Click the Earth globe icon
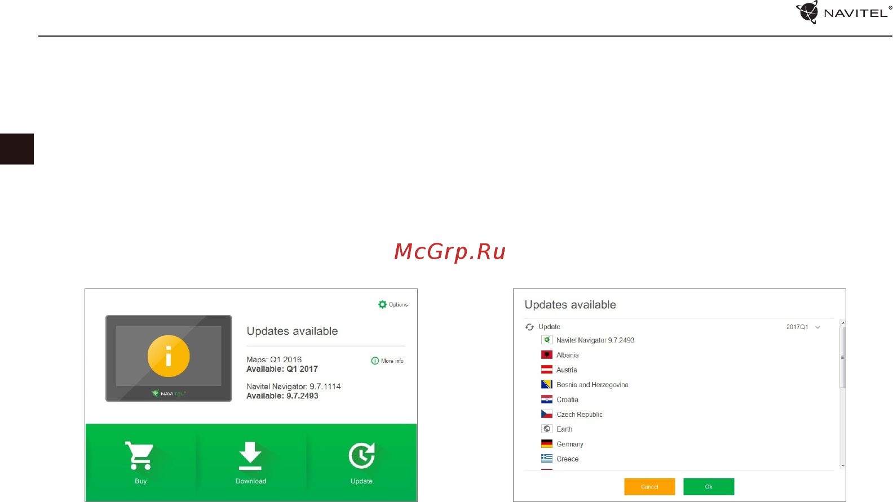 pos(547,429)
